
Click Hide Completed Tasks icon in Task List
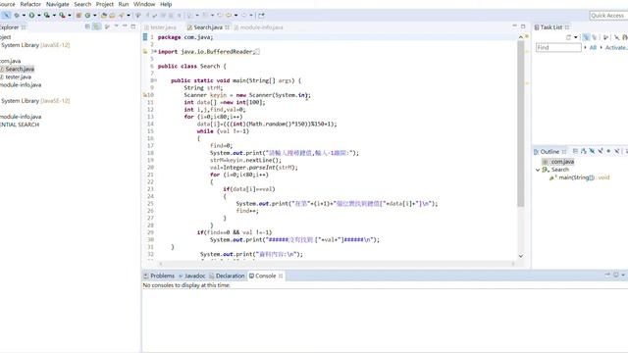(x=617, y=37)
